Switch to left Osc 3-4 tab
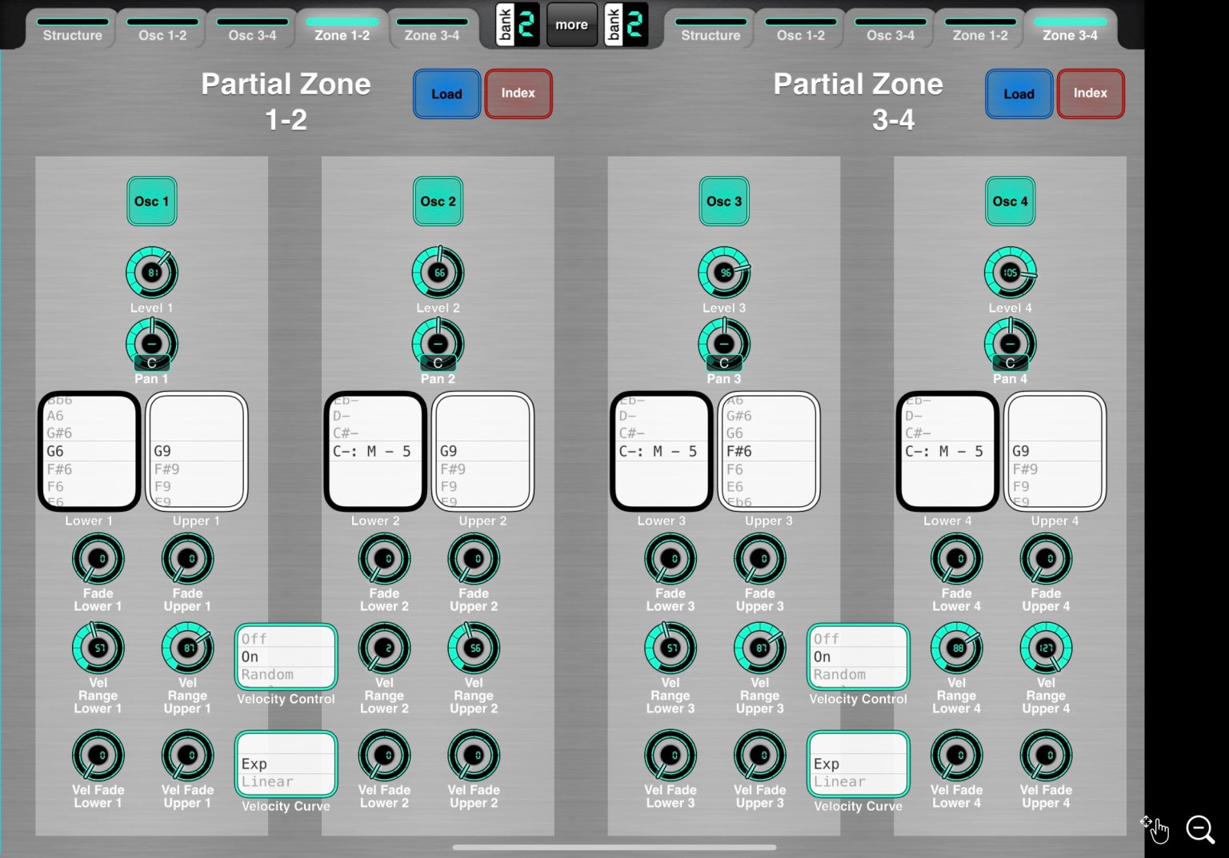The image size is (1229, 858). coord(252,30)
